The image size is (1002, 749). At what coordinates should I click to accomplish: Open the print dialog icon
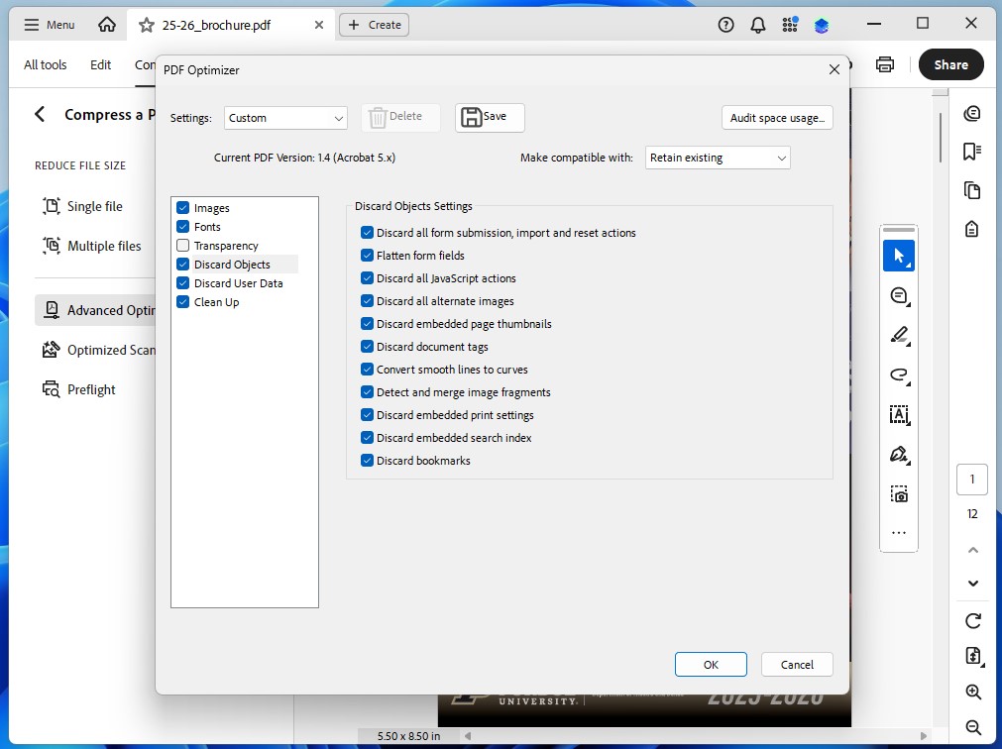[883, 63]
